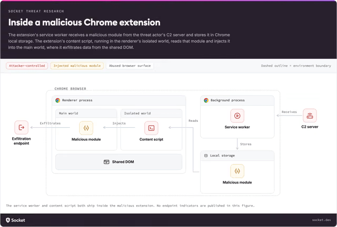
Task: Select the Injected malicious module legend tag
Action: pyautogui.click(x=77, y=66)
